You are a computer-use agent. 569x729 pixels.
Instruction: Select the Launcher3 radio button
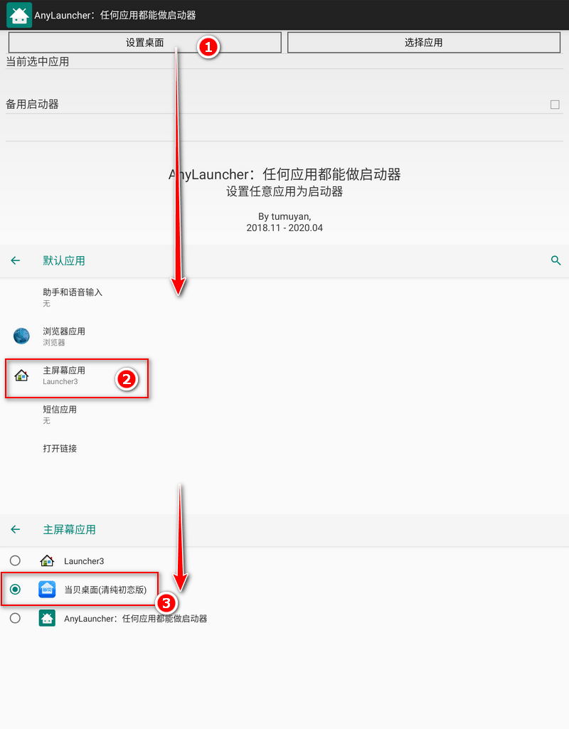pos(15,560)
